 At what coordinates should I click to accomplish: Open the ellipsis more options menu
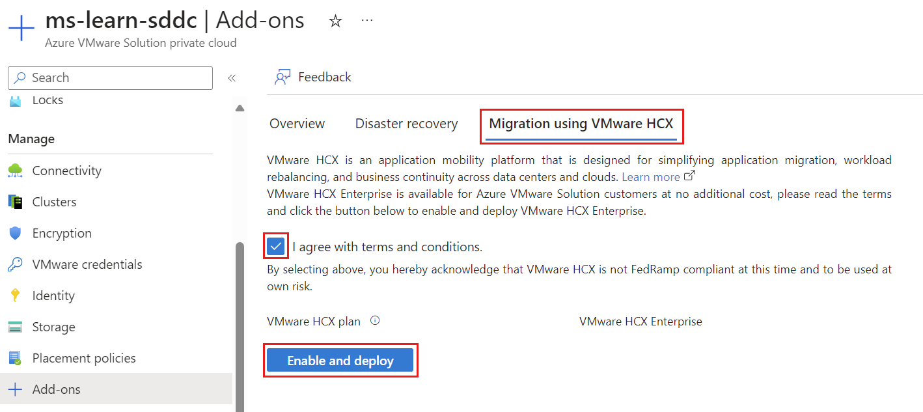[366, 20]
